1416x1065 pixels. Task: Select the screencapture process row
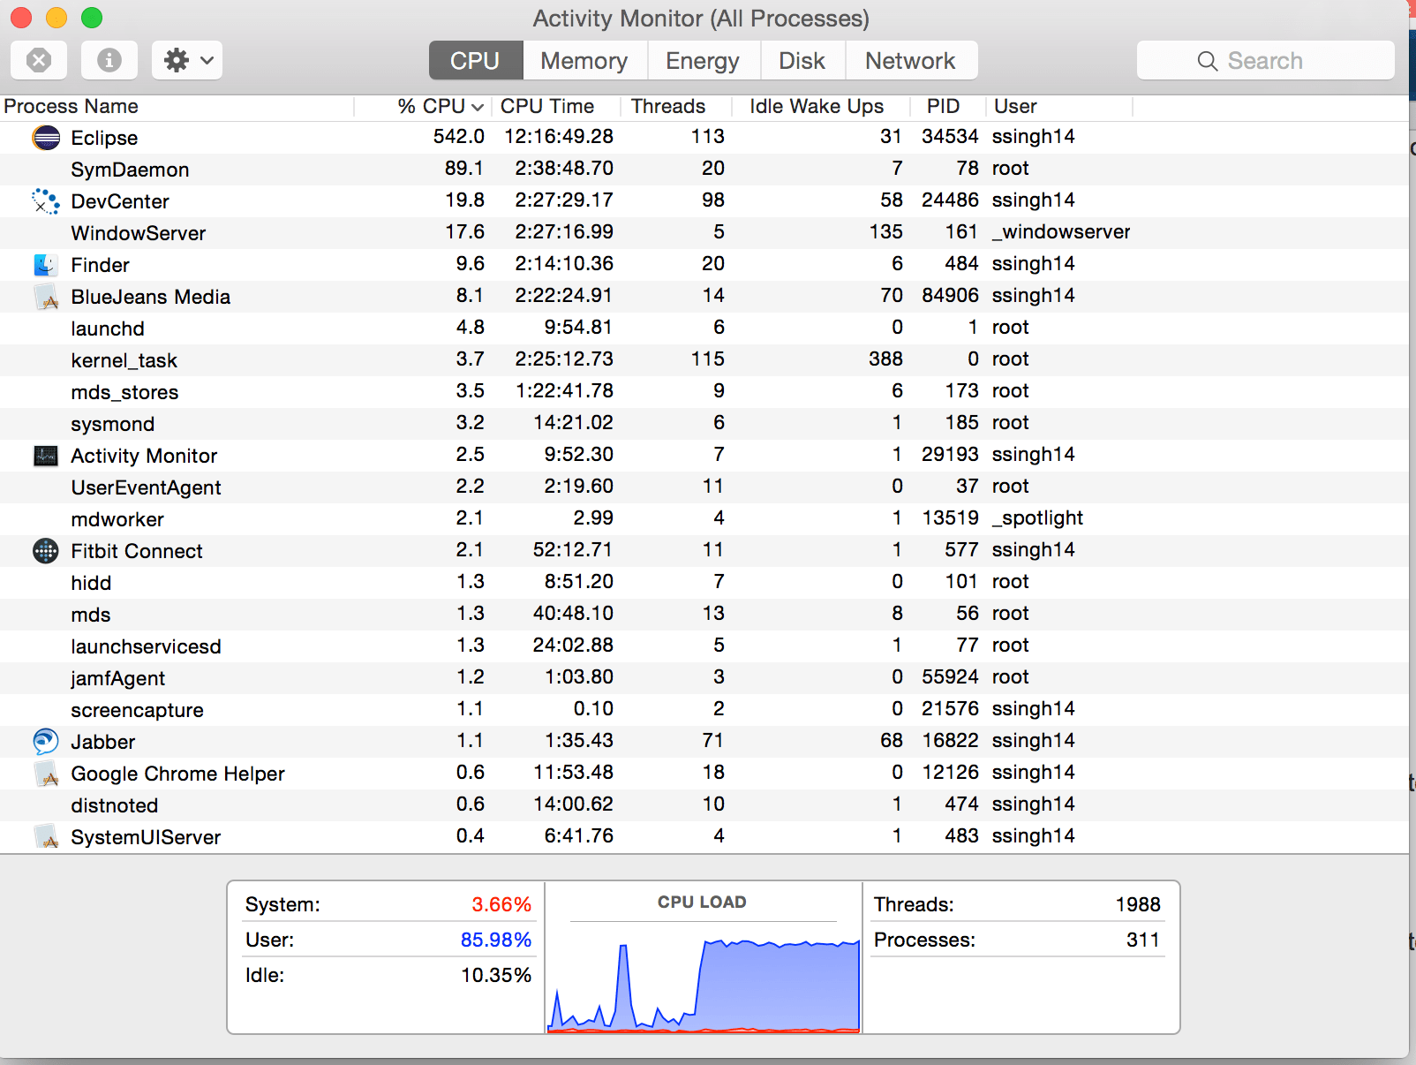pos(704,709)
